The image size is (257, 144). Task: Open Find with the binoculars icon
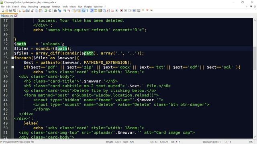[x=55, y=11]
